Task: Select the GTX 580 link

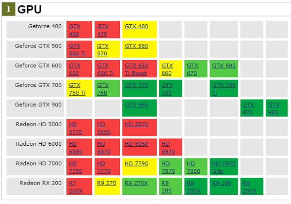Action: click(136, 46)
